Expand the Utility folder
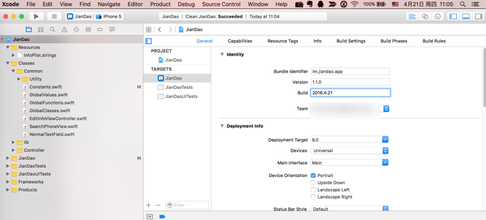The width and height of the screenshot is (486, 220). (x=19, y=79)
